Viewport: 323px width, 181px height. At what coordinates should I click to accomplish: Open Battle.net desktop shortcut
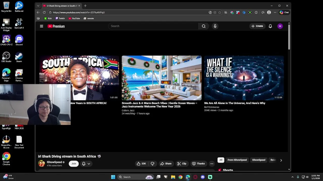tap(19, 7)
